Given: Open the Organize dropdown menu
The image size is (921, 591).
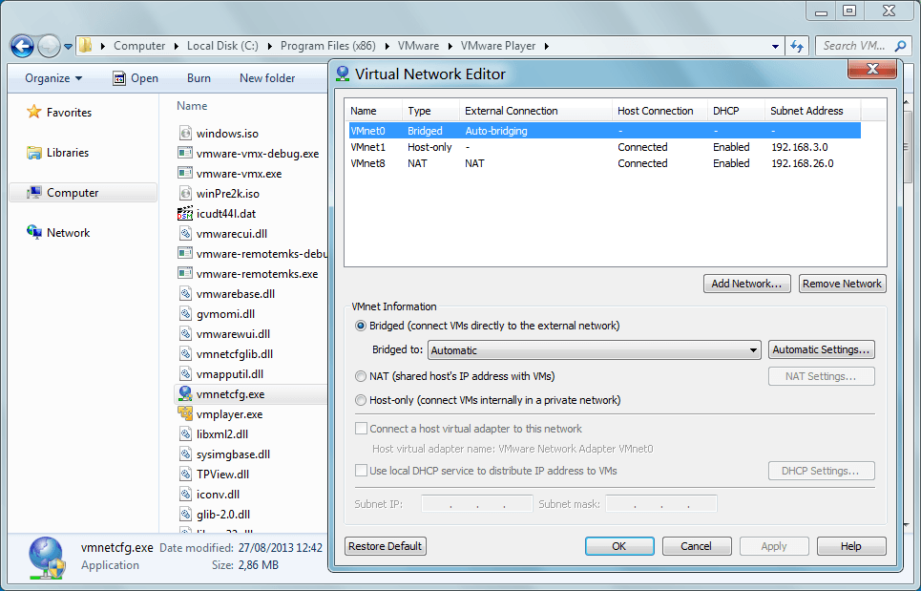Looking at the screenshot, I should (x=53, y=78).
